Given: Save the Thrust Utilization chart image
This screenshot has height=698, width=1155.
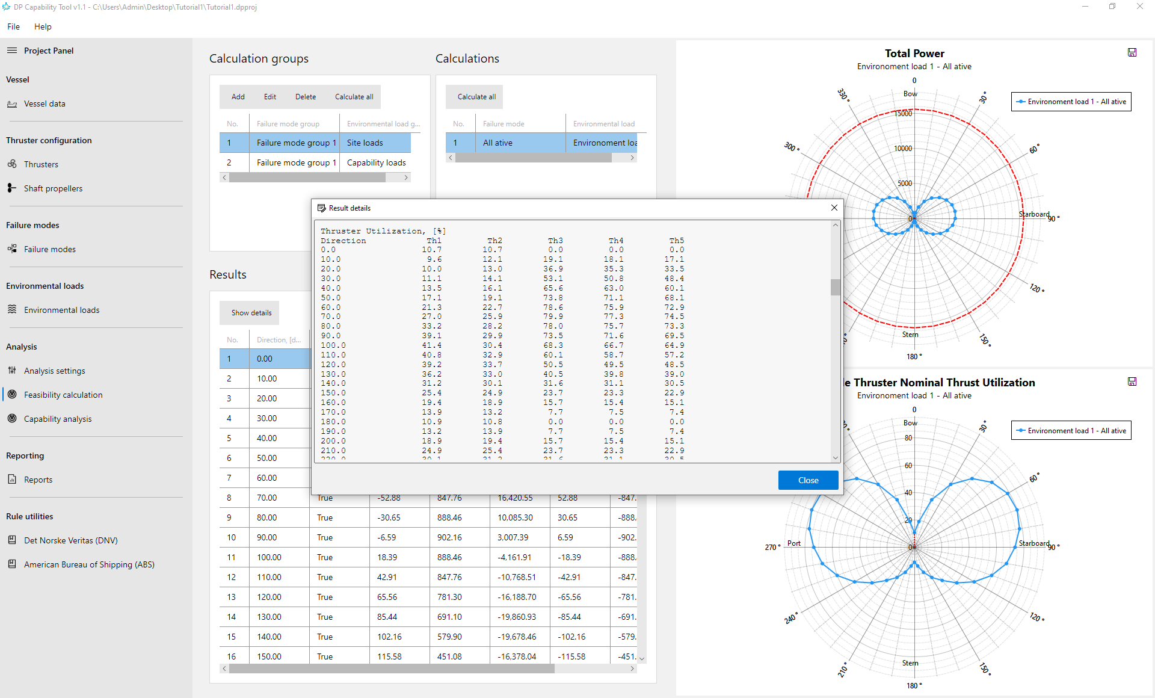Looking at the screenshot, I should pyautogui.click(x=1132, y=382).
